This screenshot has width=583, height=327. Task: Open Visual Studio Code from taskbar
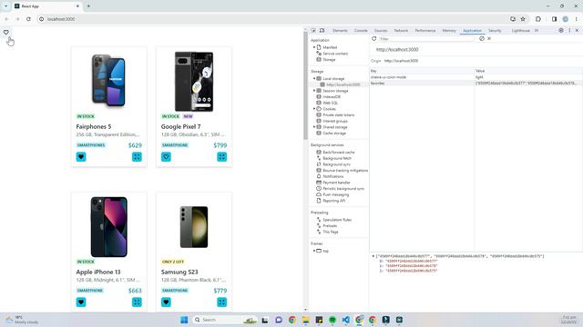[346, 320]
